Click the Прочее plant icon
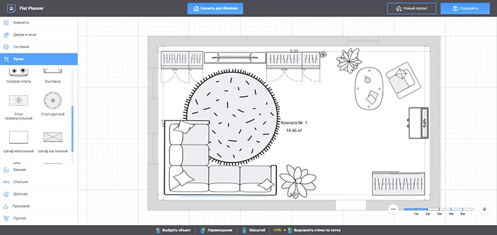The width and height of the screenshot is (497, 235). tap(6, 218)
